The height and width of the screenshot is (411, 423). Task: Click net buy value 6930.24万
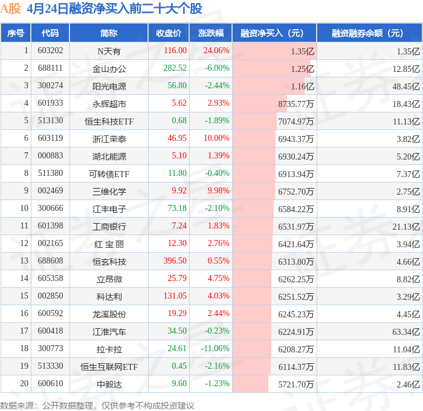tap(296, 157)
